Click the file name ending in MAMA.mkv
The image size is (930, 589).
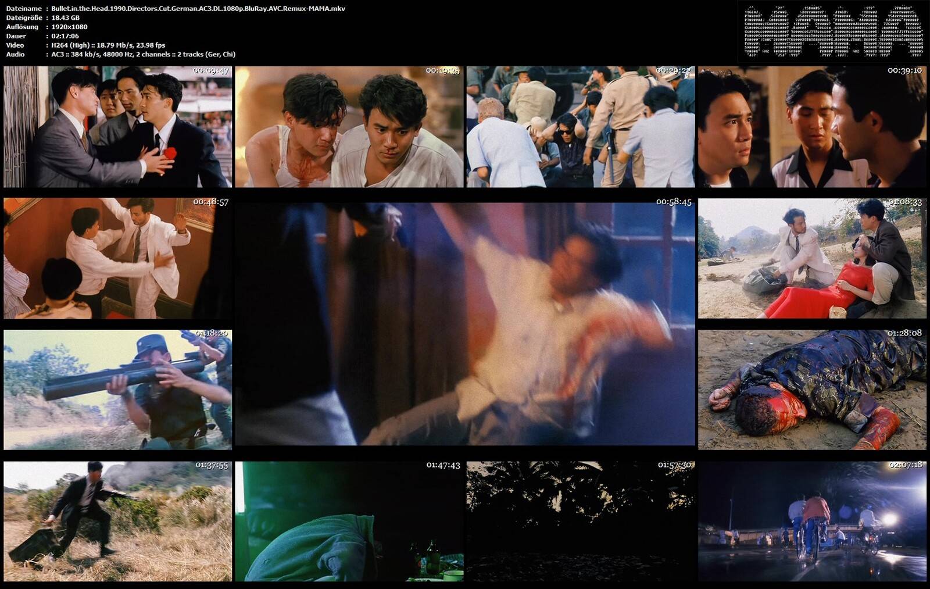coord(198,9)
